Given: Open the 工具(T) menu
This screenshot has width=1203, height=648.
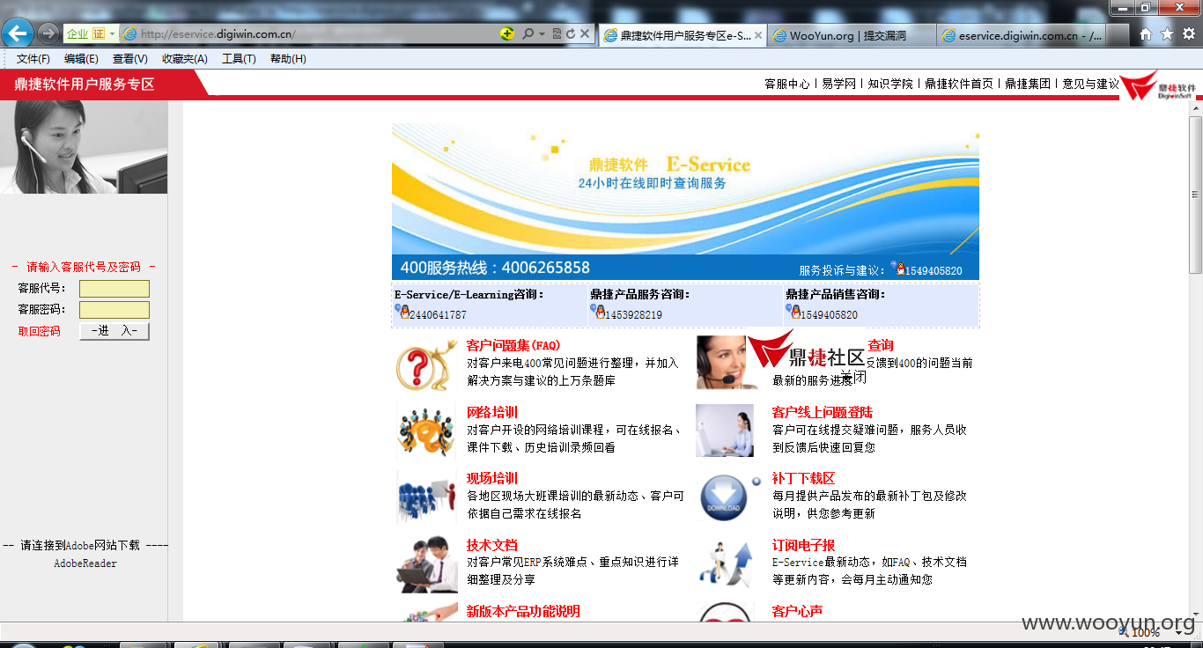Looking at the screenshot, I should point(239,59).
